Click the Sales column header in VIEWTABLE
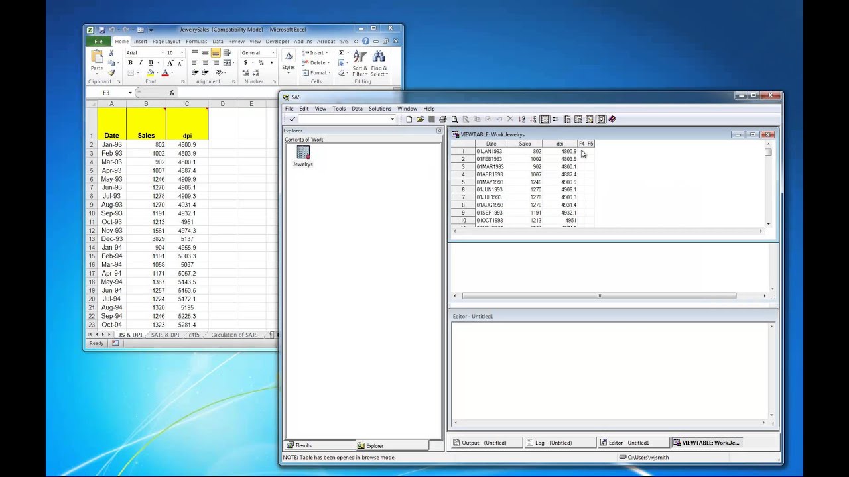The width and height of the screenshot is (849, 477). click(x=525, y=144)
